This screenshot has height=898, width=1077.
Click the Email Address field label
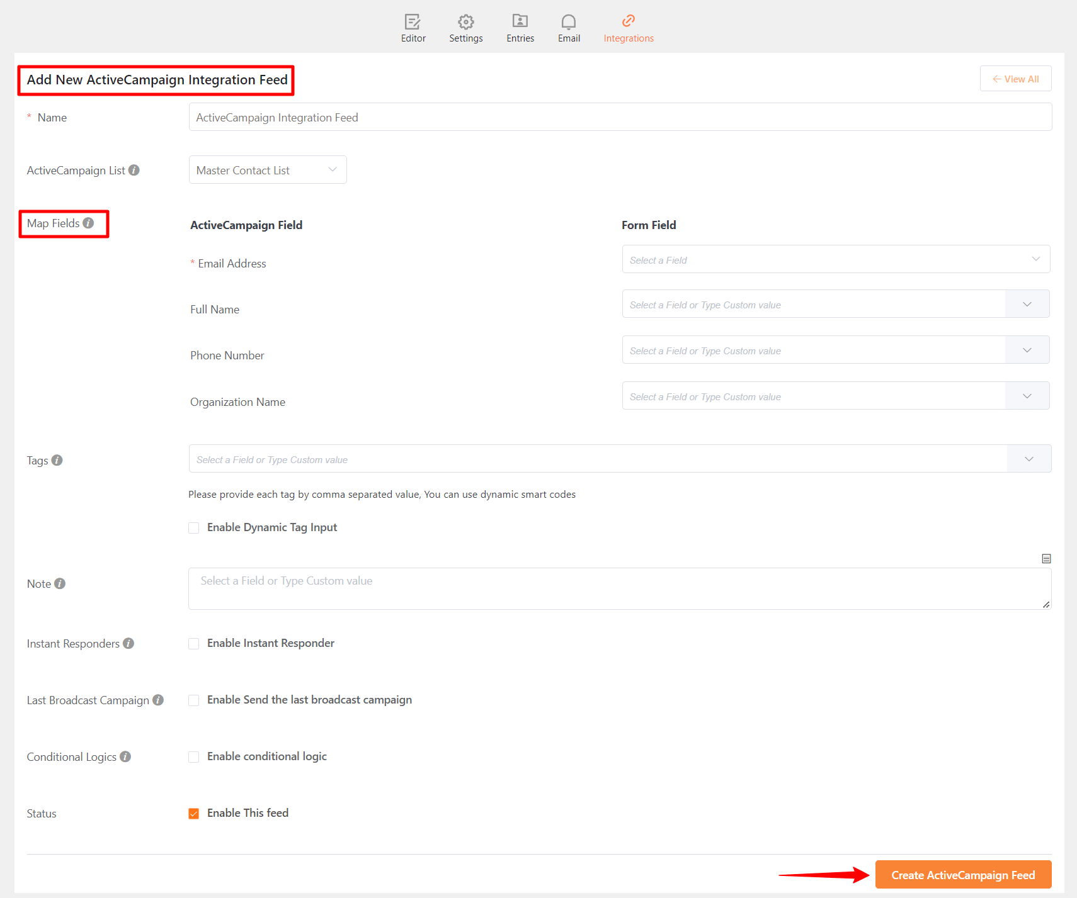(232, 264)
